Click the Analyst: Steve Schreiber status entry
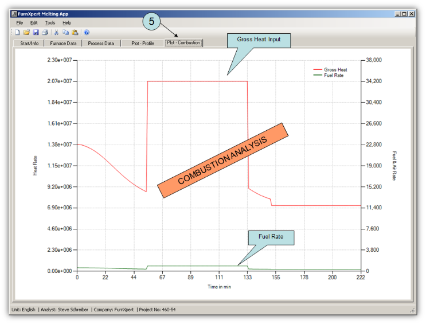Image resolution: width=426 pixels, height=324 pixels. 64,310
